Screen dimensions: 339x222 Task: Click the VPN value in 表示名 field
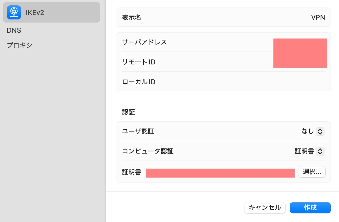[318, 17]
